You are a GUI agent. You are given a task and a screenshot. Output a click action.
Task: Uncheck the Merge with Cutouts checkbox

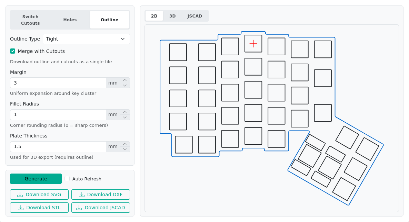click(12, 51)
